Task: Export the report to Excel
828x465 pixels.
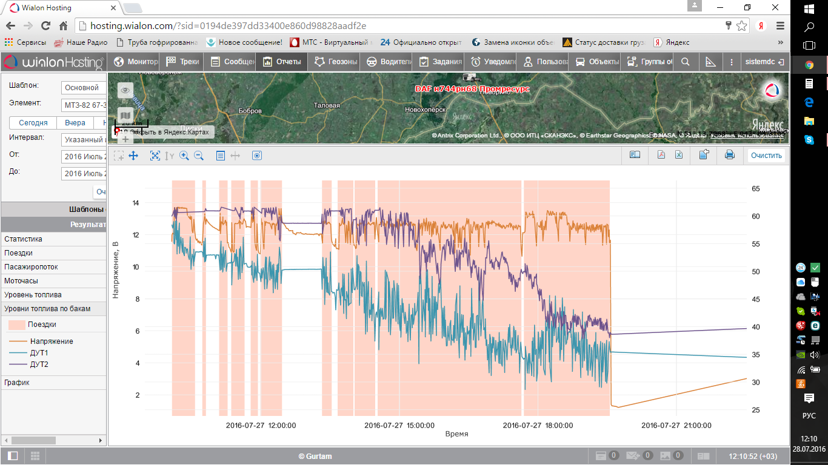Action: (x=679, y=155)
